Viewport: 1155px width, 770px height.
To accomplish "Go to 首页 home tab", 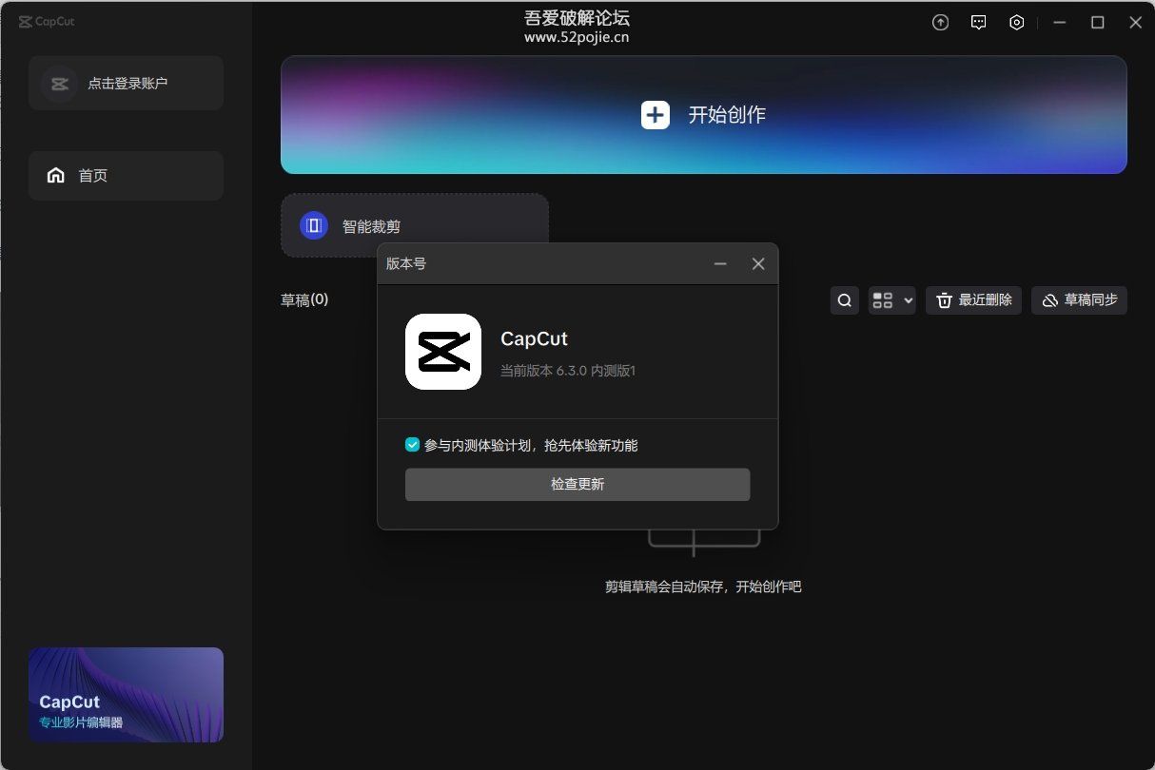I will click(126, 176).
